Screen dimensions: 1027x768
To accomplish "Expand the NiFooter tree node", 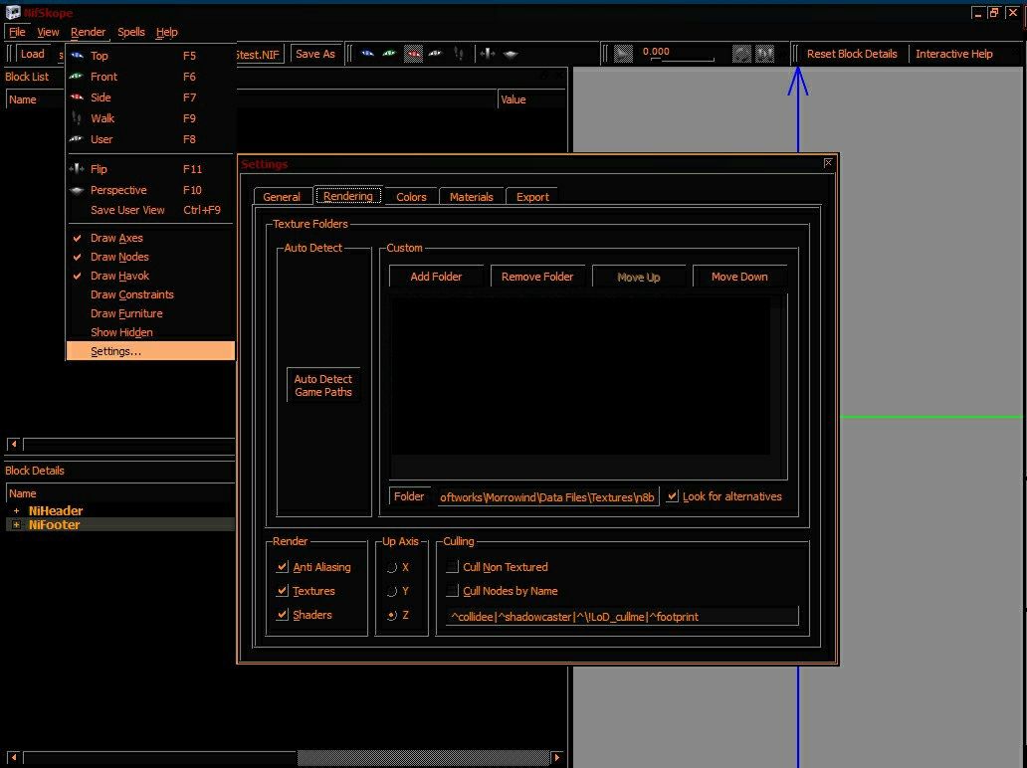I will point(16,524).
